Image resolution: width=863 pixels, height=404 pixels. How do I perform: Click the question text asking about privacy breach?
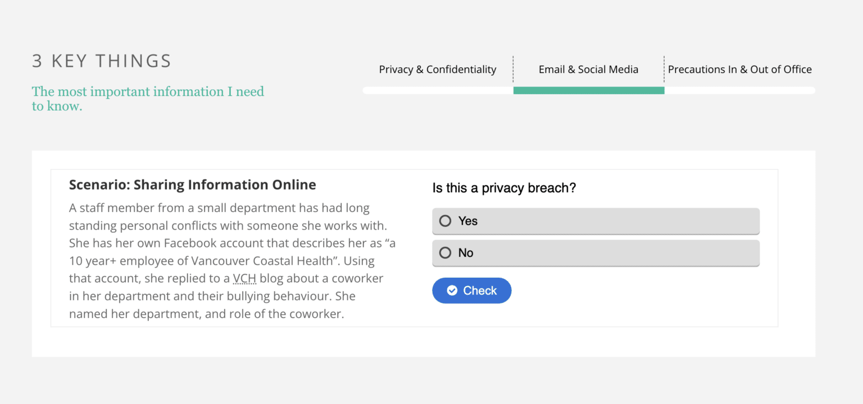pyautogui.click(x=504, y=187)
